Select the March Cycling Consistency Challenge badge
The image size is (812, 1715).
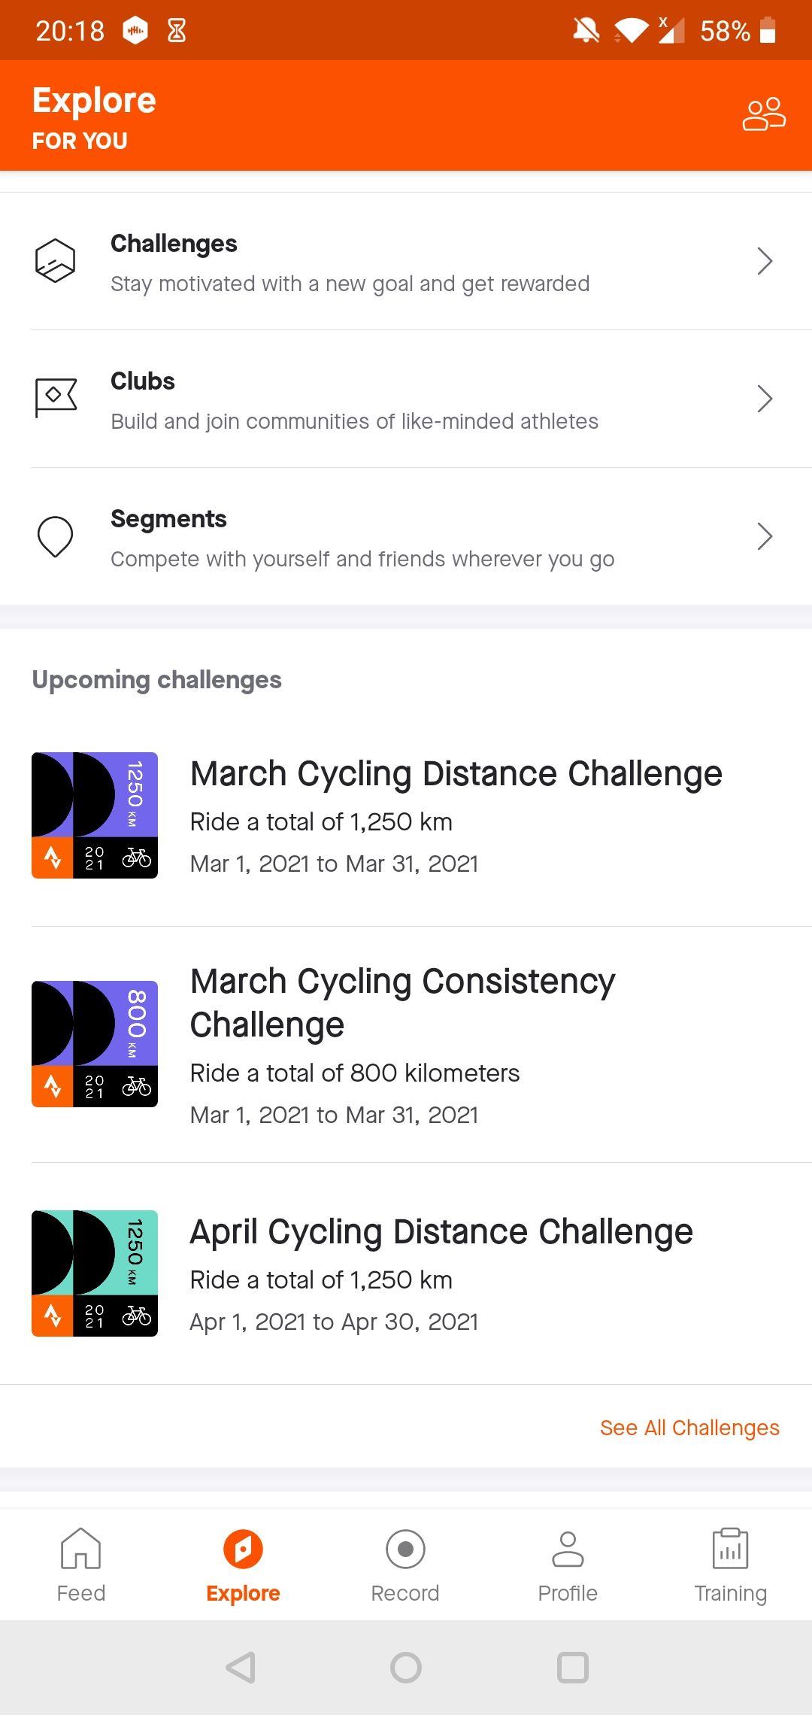point(95,1044)
